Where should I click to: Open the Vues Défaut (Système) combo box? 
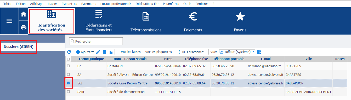(x=237, y=52)
